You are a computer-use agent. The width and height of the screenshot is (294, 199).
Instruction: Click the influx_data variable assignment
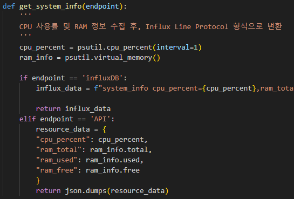click(59, 88)
